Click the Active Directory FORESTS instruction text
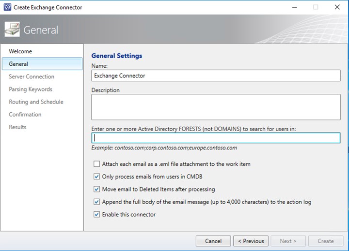The height and width of the screenshot is (251, 349). 193,129
